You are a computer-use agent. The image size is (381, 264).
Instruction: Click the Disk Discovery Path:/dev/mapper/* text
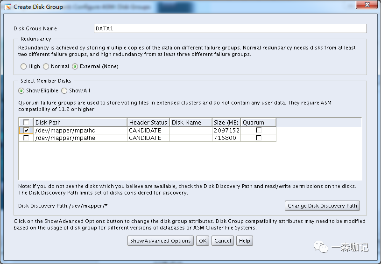point(63,206)
